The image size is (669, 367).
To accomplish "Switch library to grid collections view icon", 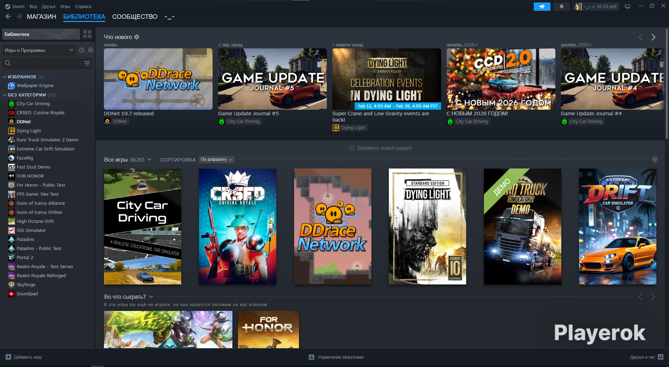I will coord(87,34).
